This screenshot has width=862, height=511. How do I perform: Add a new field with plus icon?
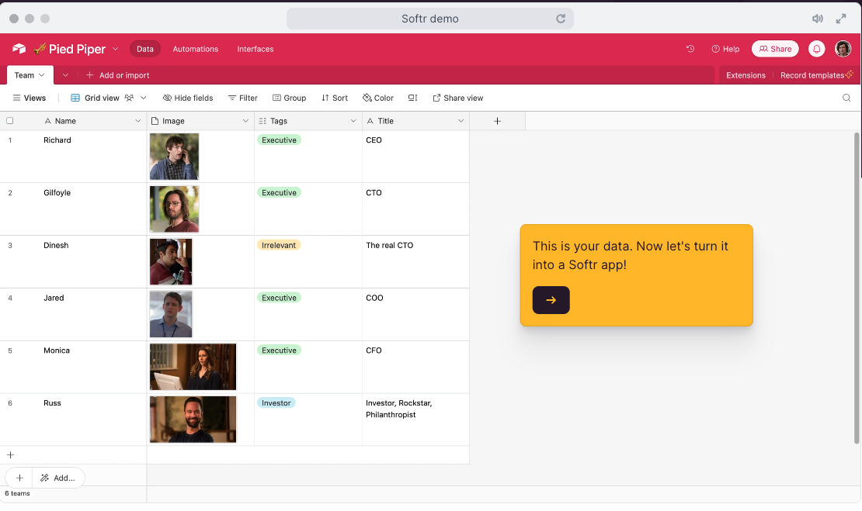498,121
